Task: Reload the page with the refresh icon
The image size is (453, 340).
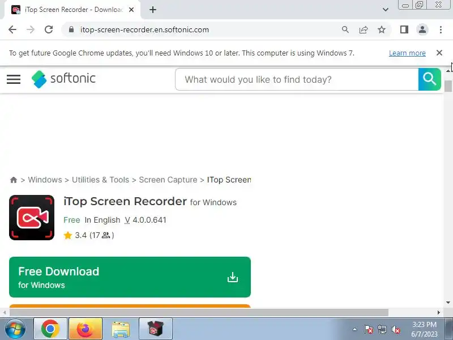Action: coord(49,29)
